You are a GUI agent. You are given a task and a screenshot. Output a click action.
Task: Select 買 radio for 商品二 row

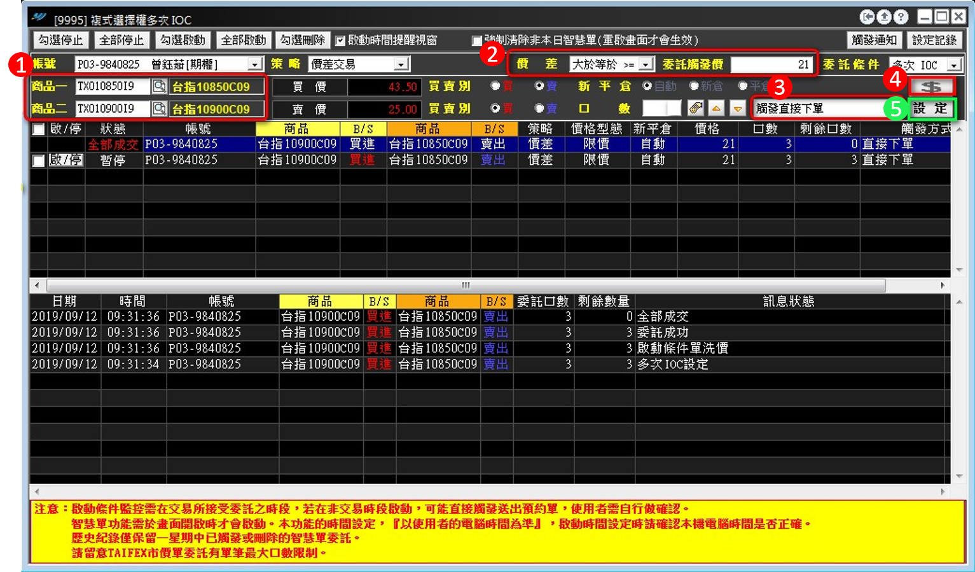[495, 109]
